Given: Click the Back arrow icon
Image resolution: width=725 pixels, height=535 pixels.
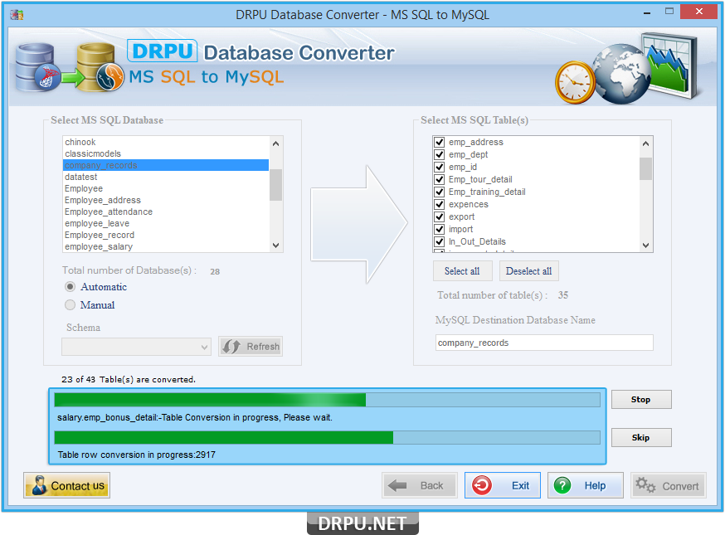Looking at the screenshot, I should [397, 485].
